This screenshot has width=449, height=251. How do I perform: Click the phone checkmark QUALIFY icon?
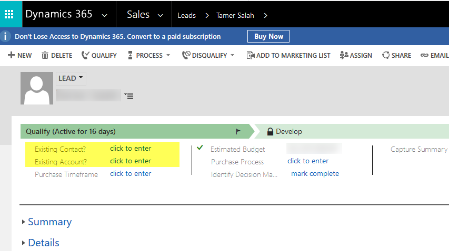click(x=85, y=55)
